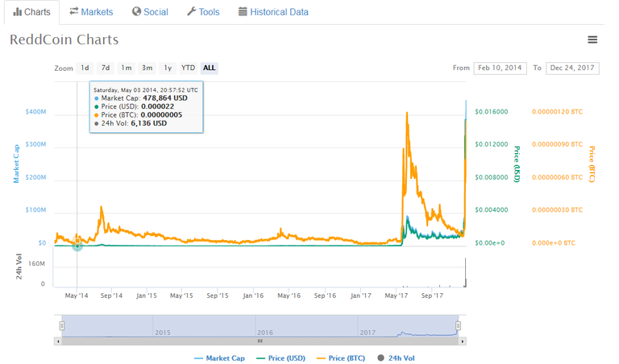This screenshot has width=619, height=364.
Task: Click the navigator scrollbar right arrow
Action: pyautogui.click(x=463, y=341)
